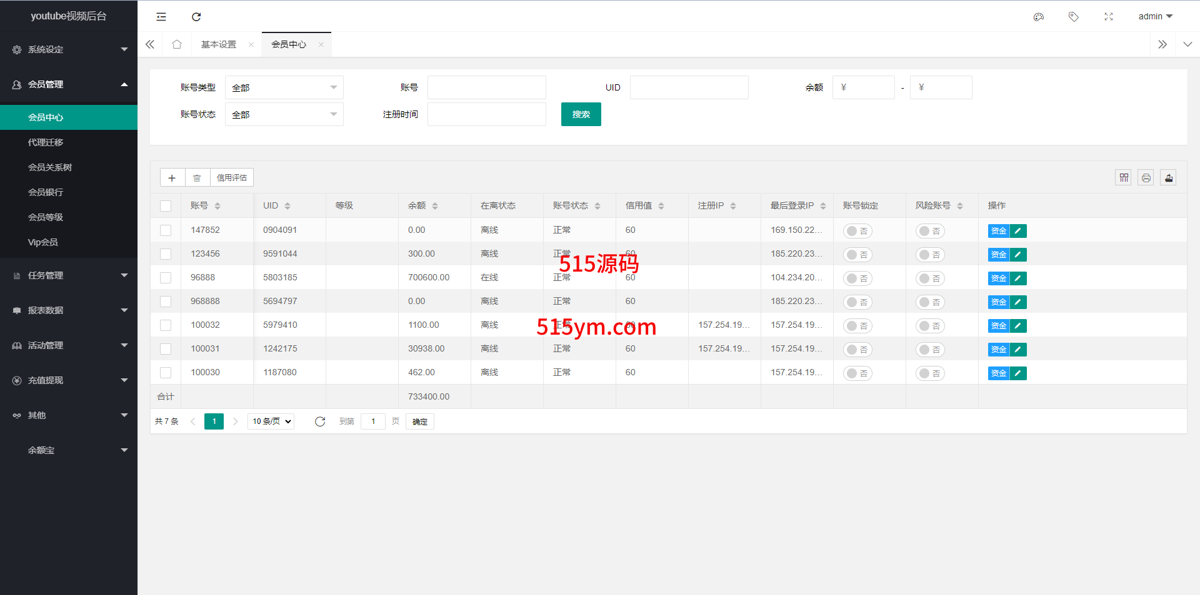The image size is (1200, 595).
Task: Click the refresh icon in top bar
Action: (x=196, y=17)
